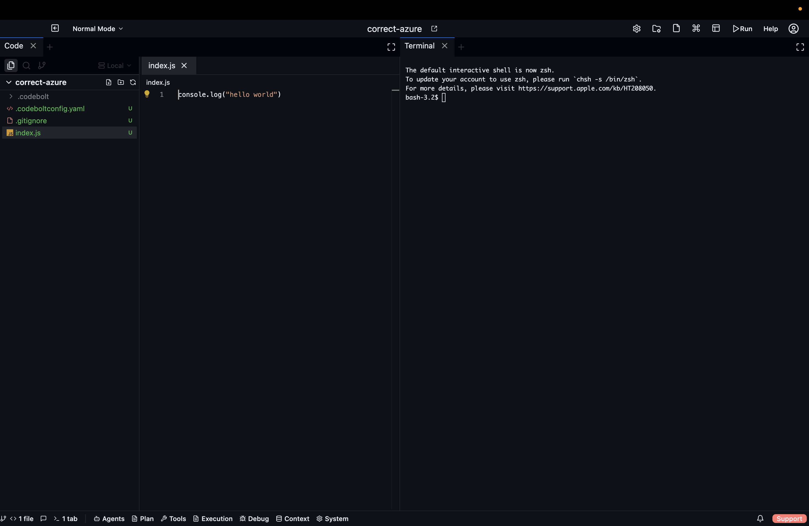This screenshot has width=809, height=526.
Task: Click the lightbulb icon on line 1
Action: click(x=147, y=94)
